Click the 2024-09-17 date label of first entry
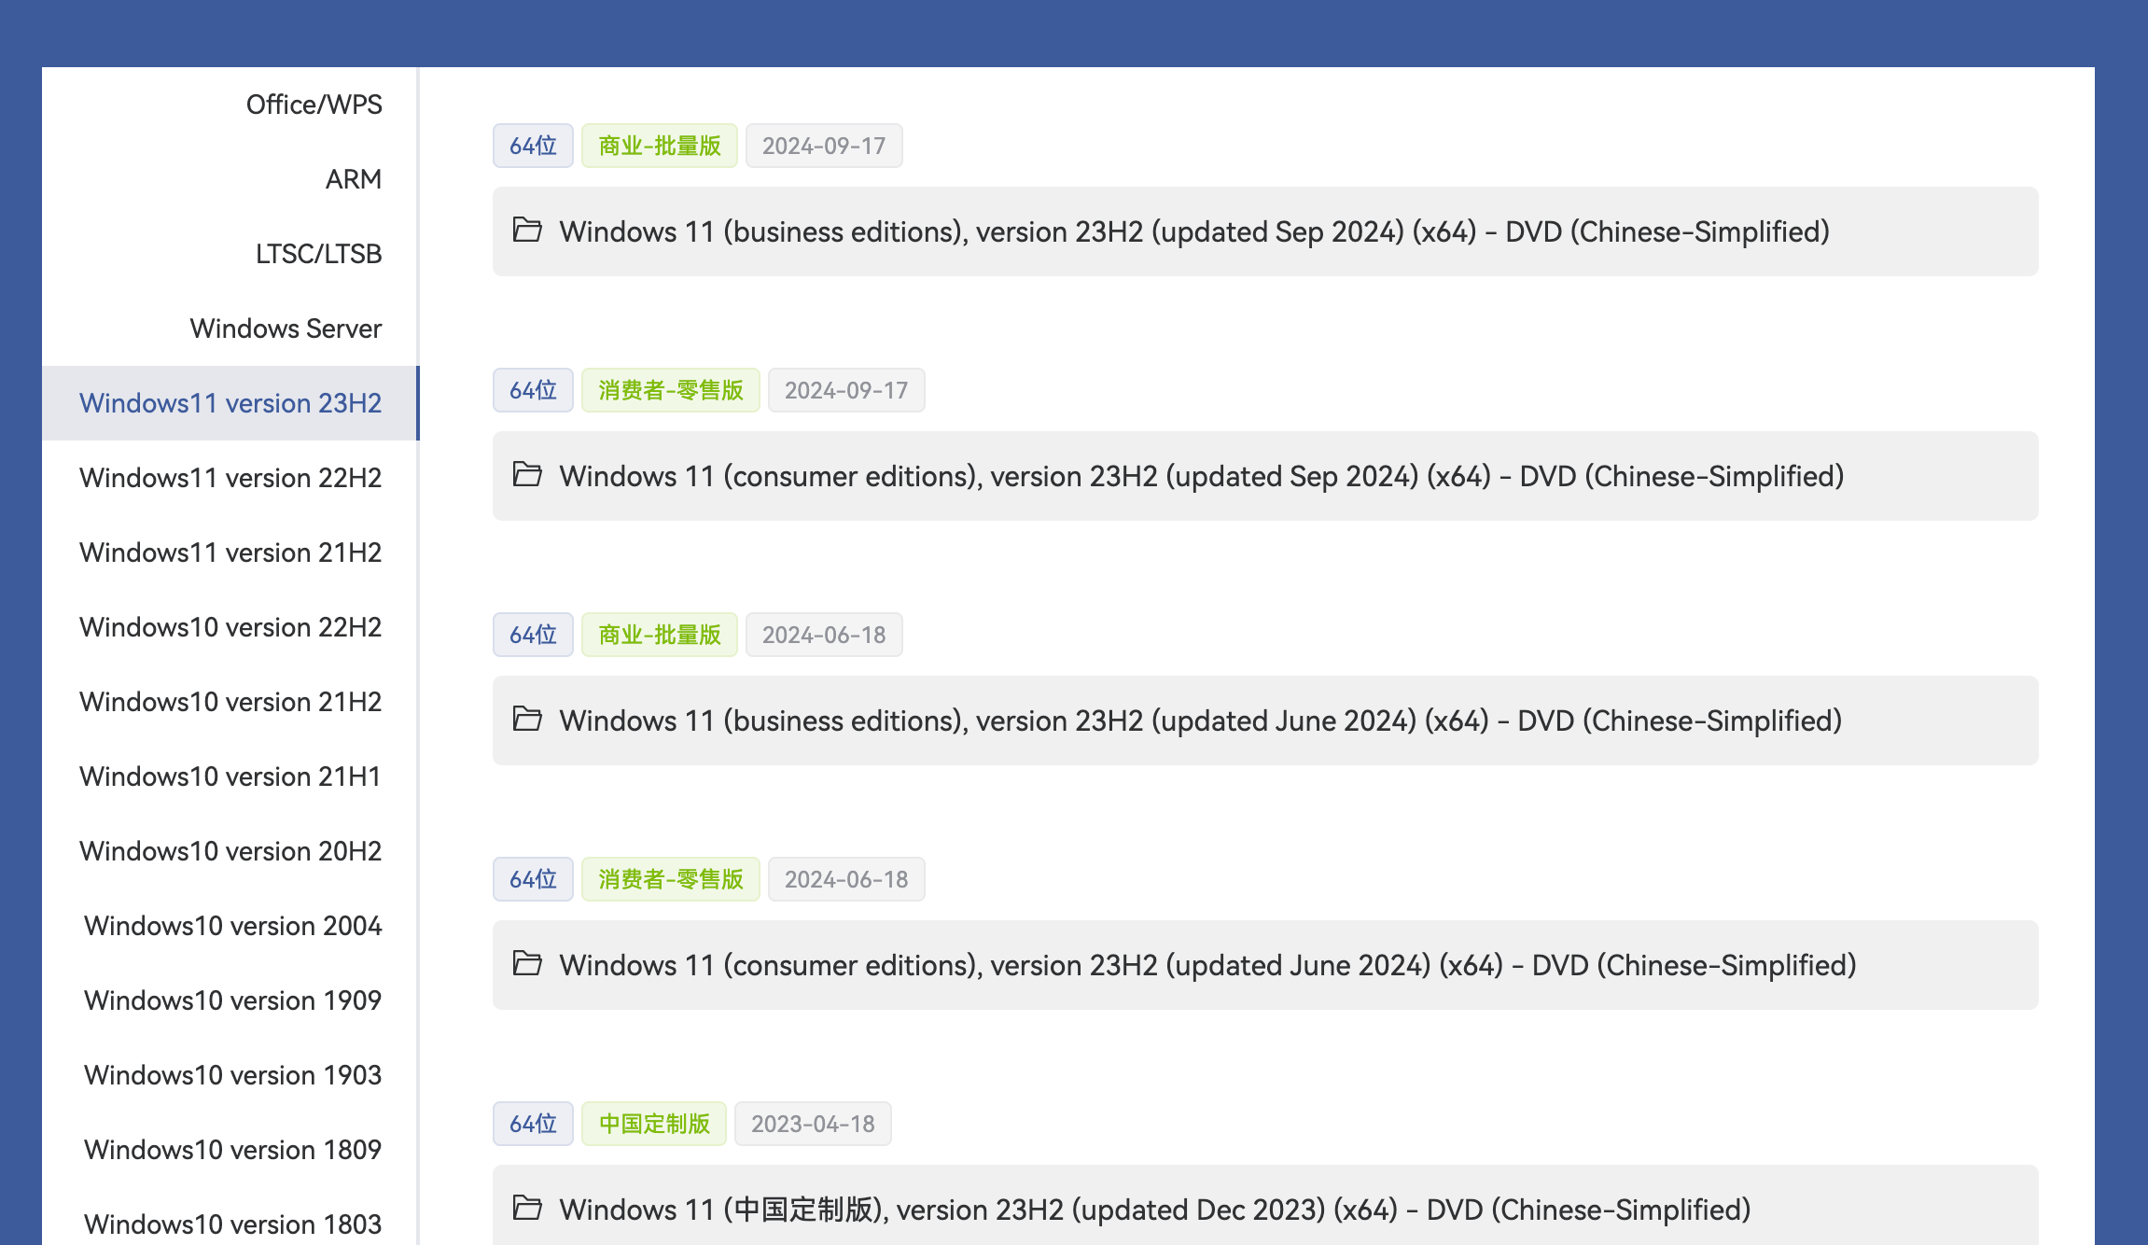2148x1245 pixels. pyautogui.click(x=823, y=146)
